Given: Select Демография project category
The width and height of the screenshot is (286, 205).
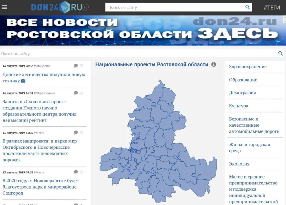Looking at the screenshot, I should (x=242, y=93).
